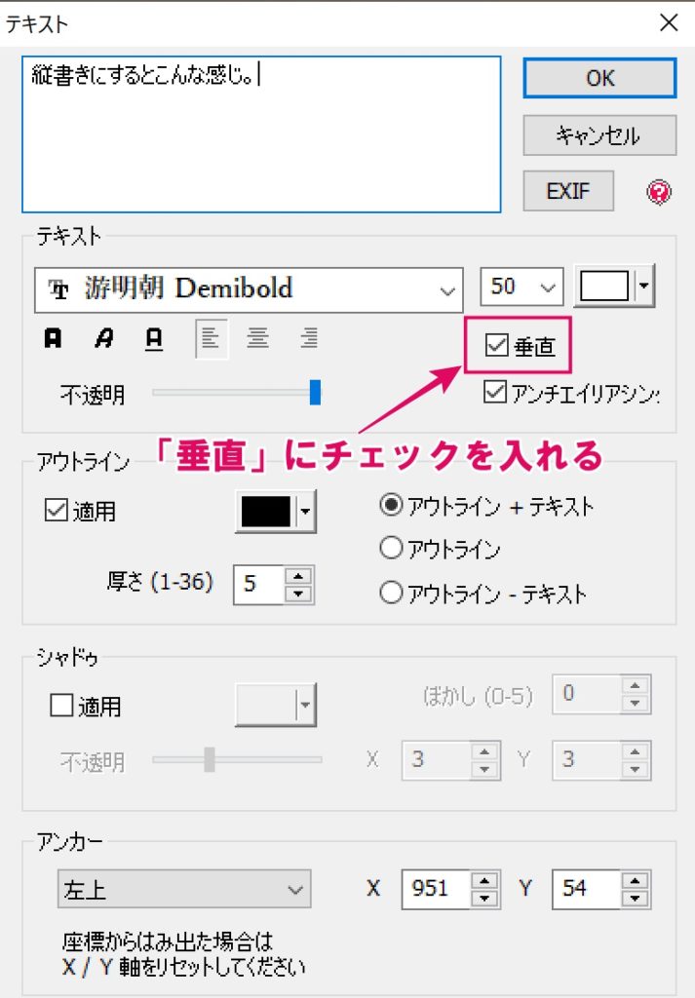
Task: Click the black outline color swatch
Action: (266, 511)
